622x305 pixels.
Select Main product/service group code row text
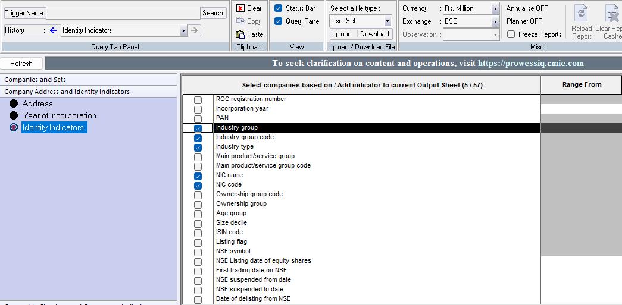(x=264, y=165)
